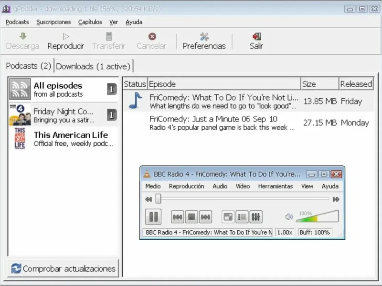
Task: Click the 1.00x playback speed indicator
Action: (285, 232)
